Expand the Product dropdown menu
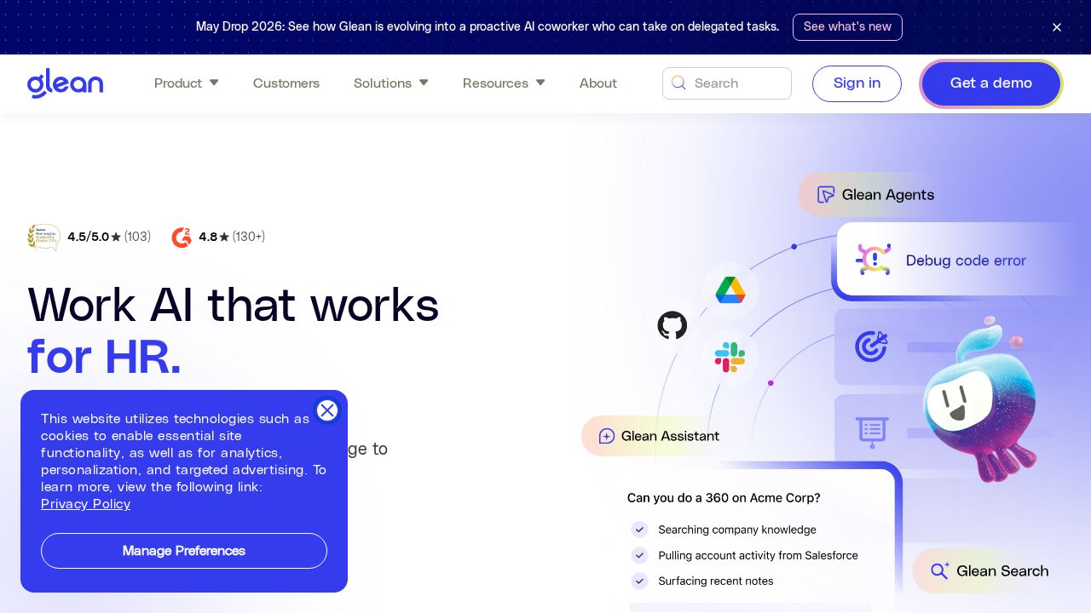1091x613 pixels. (x=187, y=83)
